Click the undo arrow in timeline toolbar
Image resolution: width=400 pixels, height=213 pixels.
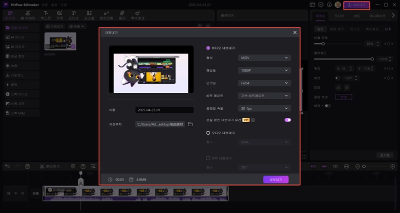7,166
